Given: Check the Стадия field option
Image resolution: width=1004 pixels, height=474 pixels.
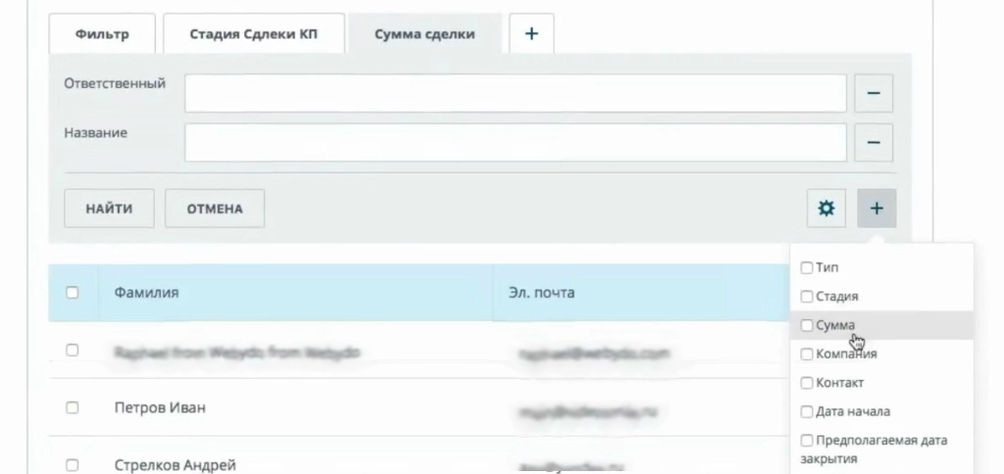Looking at the screenshot, I should (807, 296).
